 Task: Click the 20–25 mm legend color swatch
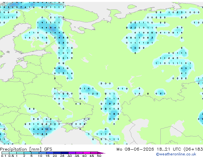coord(57,153)
